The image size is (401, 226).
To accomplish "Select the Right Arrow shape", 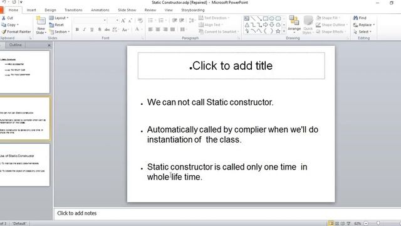I will click(x=266, y=25).
